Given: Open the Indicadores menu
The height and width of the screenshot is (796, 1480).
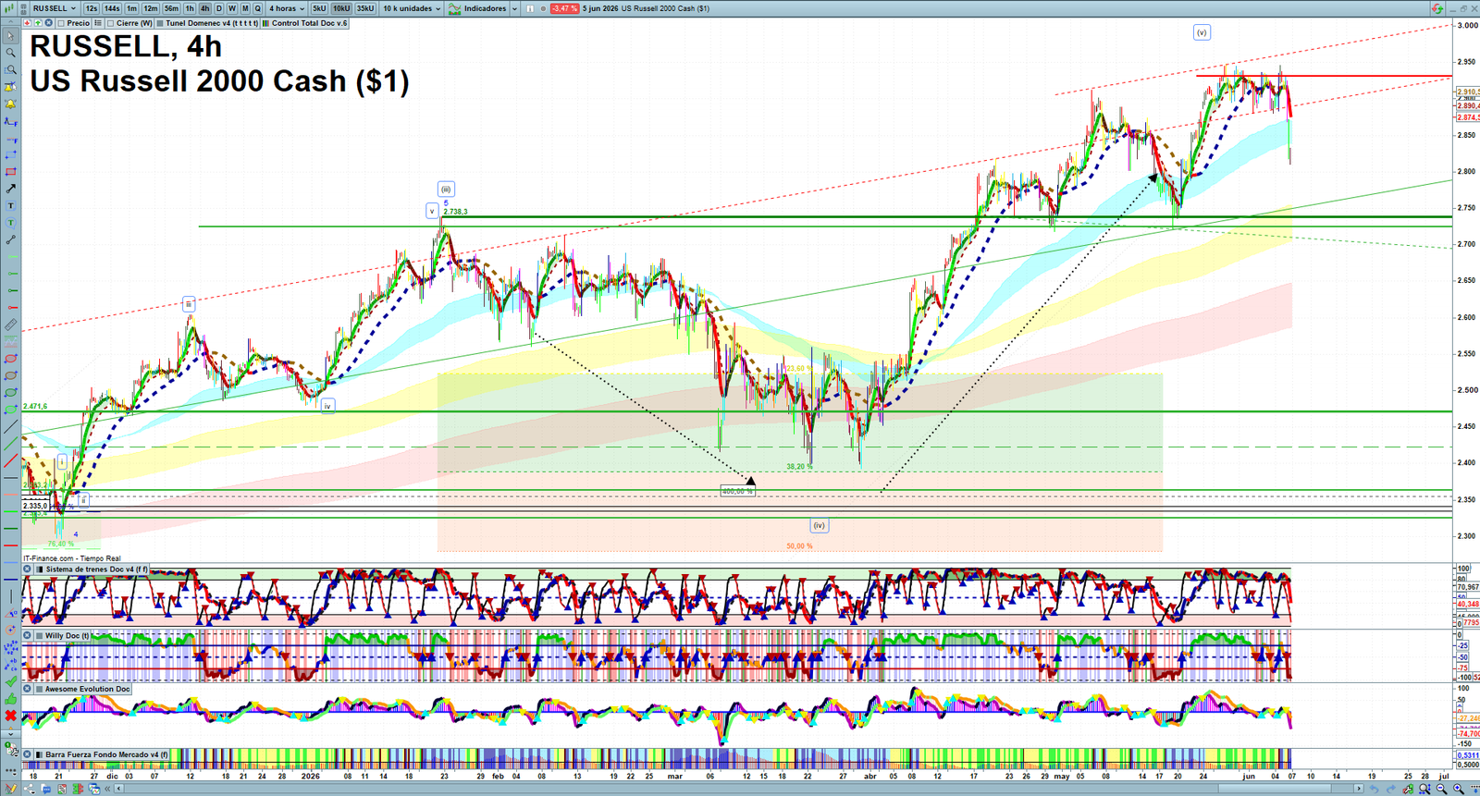Looking at the screenshot, I should click(478, 8).
